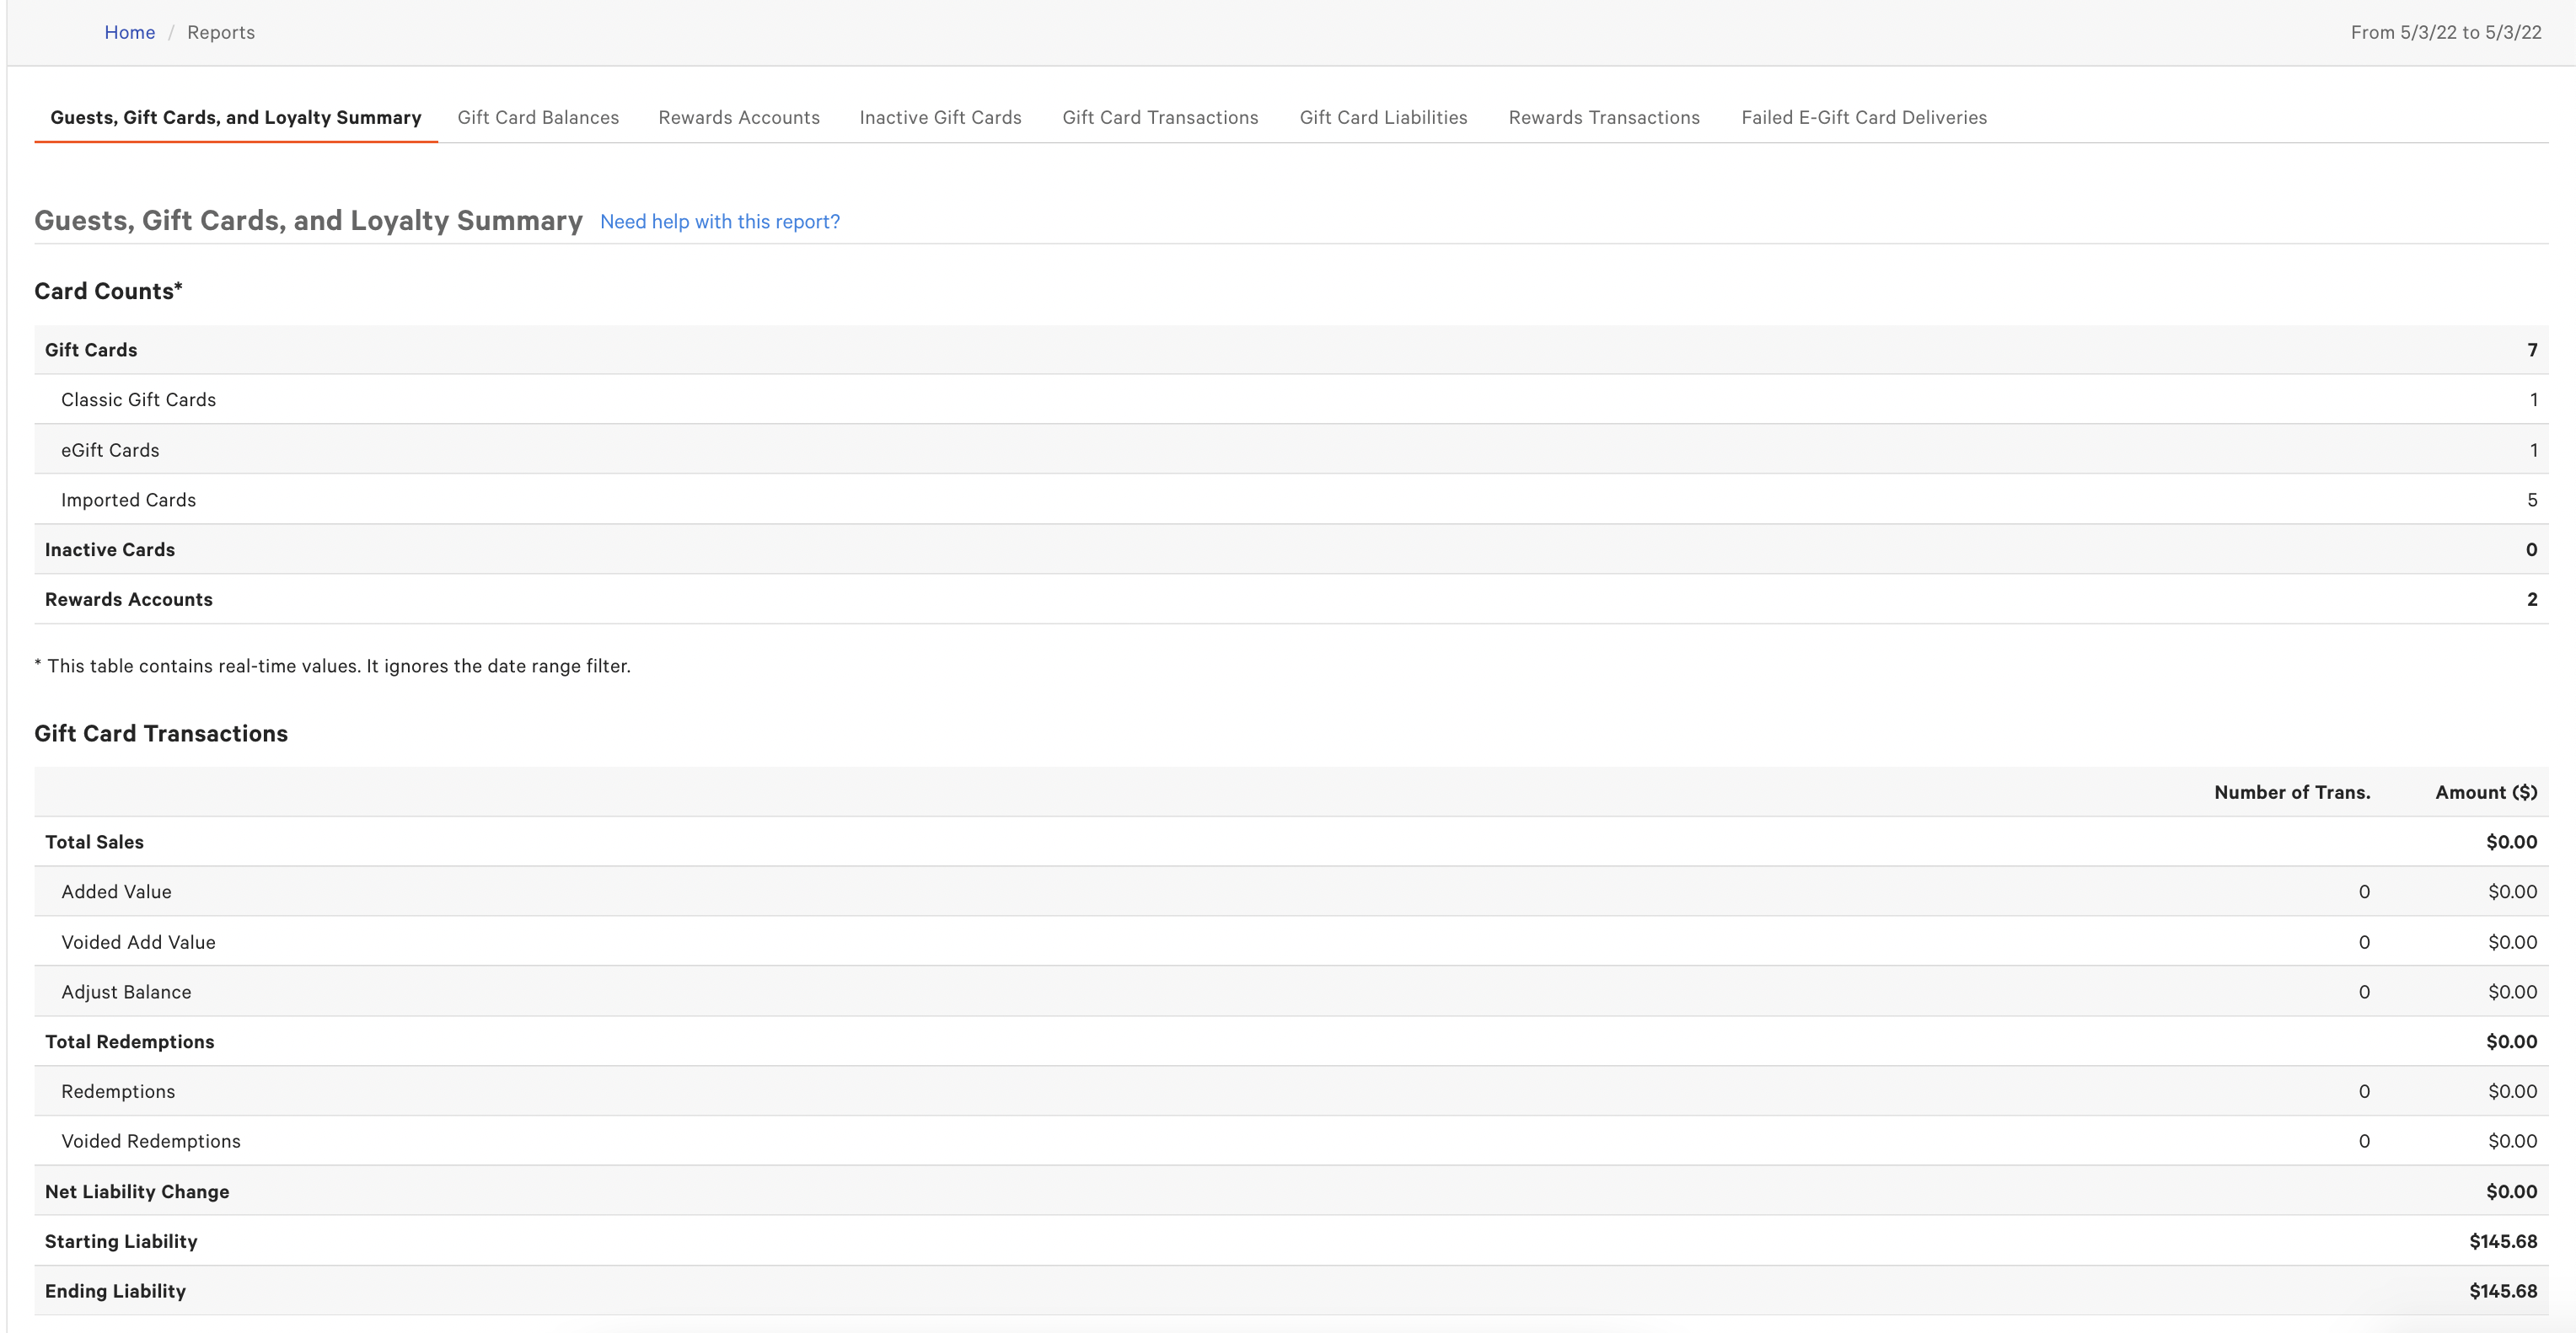This screenshot has height=1333, width=2576.
Task: Open the Gift Card Balances tab
Action: [x=538, y=118]
